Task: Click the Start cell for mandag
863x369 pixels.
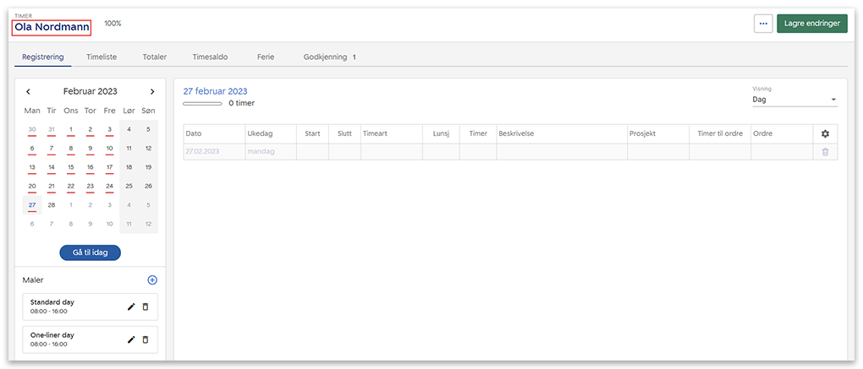Action: click(x=311, y=152)
